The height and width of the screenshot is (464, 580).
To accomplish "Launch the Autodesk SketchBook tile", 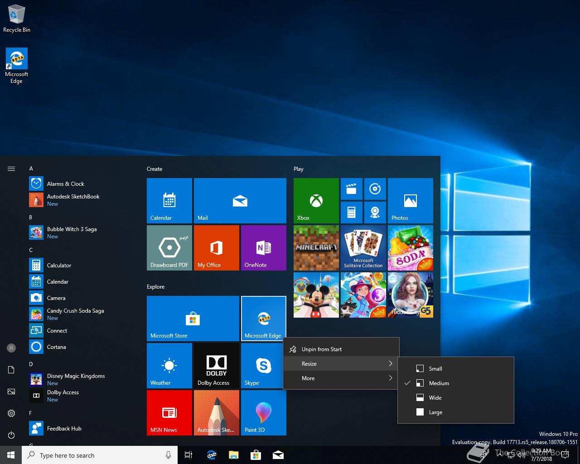I will (217, 413).
